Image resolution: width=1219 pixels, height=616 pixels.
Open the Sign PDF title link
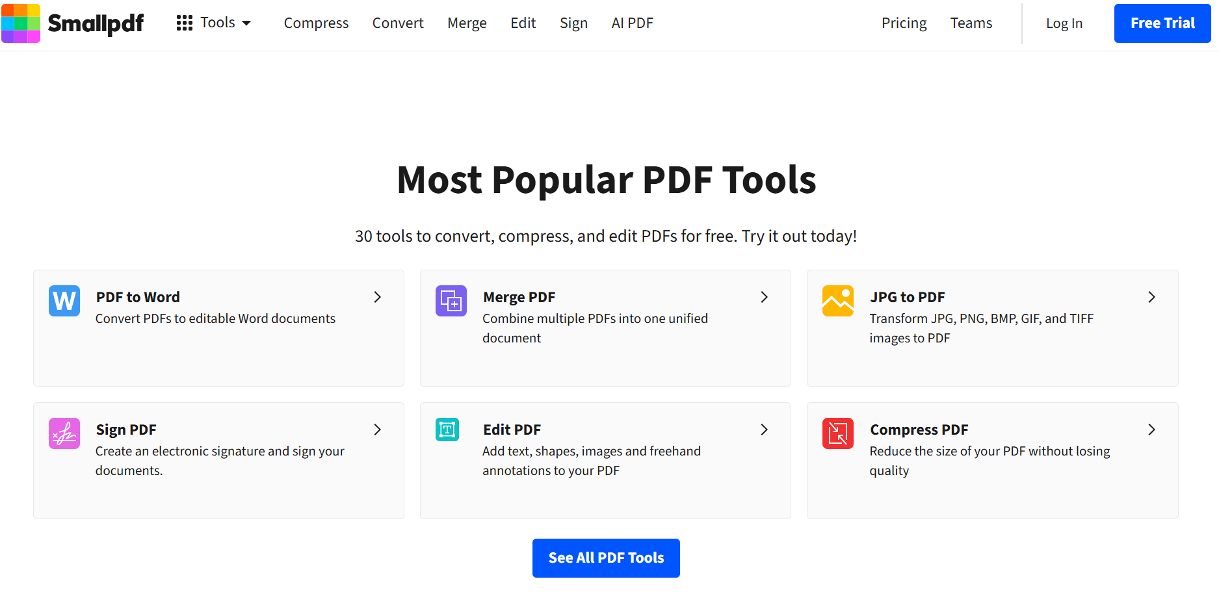click(126, 430)
